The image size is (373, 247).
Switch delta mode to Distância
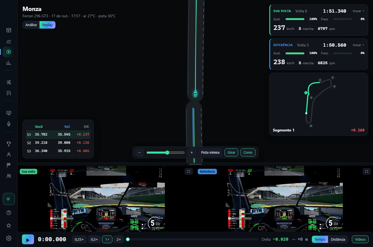[x=338, y=239]
